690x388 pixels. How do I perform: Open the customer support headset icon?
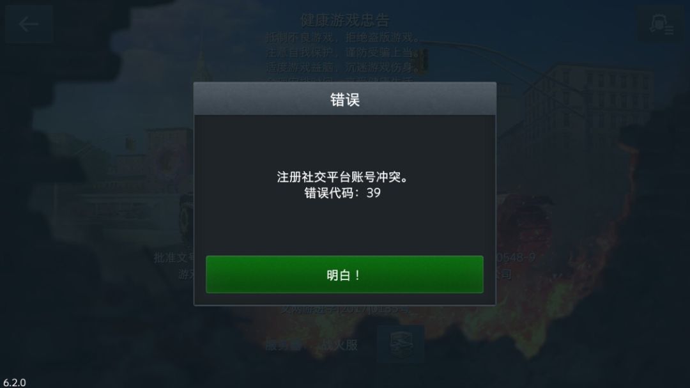661,24
